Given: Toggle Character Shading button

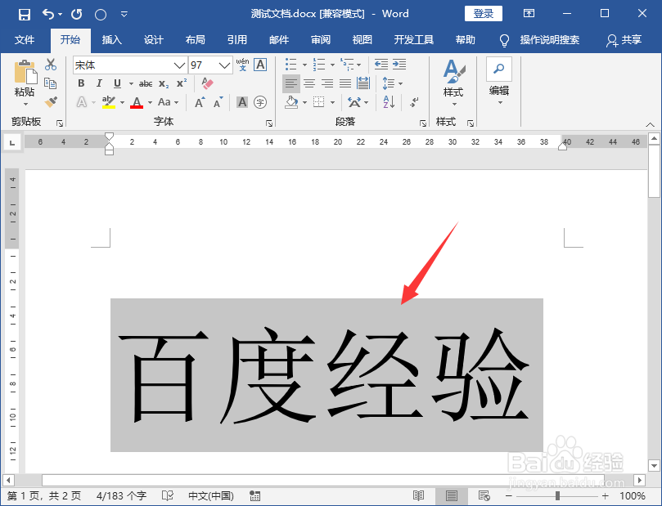Looking at the screenshot, I should point(242,102).
